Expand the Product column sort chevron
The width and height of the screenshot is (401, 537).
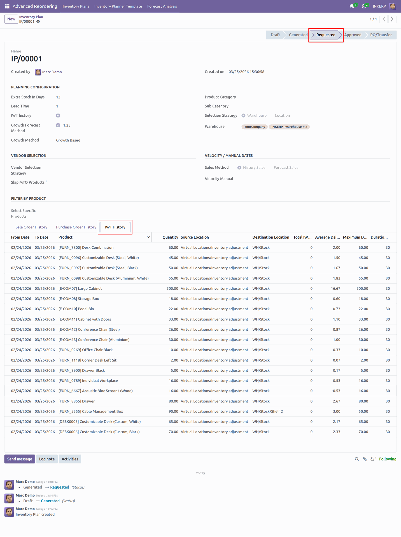click(x=148, y=237)
